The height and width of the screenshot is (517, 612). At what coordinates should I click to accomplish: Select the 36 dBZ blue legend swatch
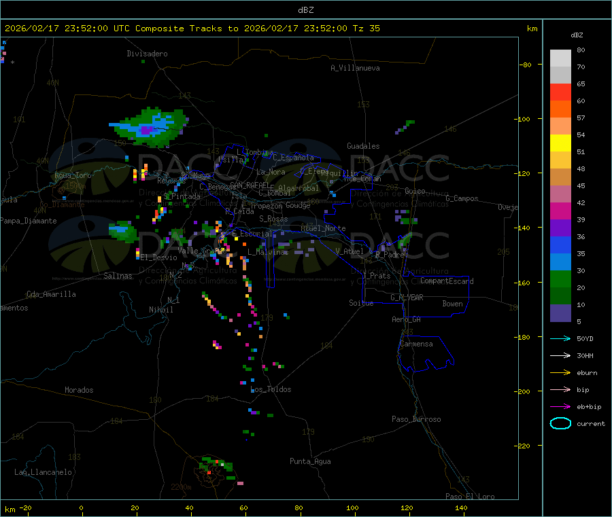point(560,245)
